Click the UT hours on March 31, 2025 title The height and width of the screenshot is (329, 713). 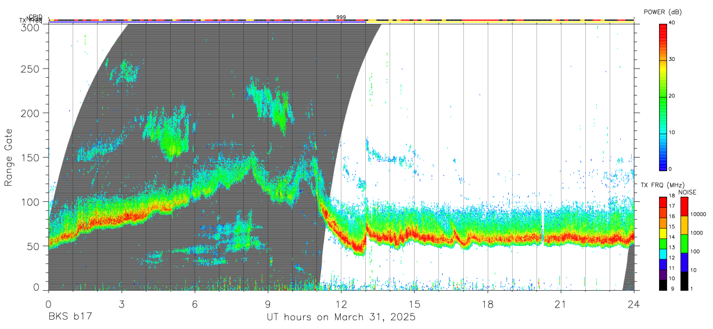341,317
